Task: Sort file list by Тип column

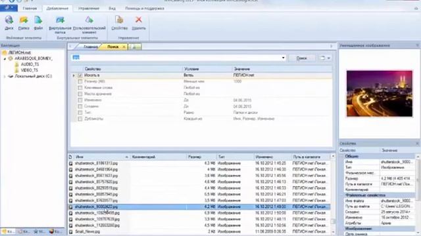Action: click(x=235, y=157)
